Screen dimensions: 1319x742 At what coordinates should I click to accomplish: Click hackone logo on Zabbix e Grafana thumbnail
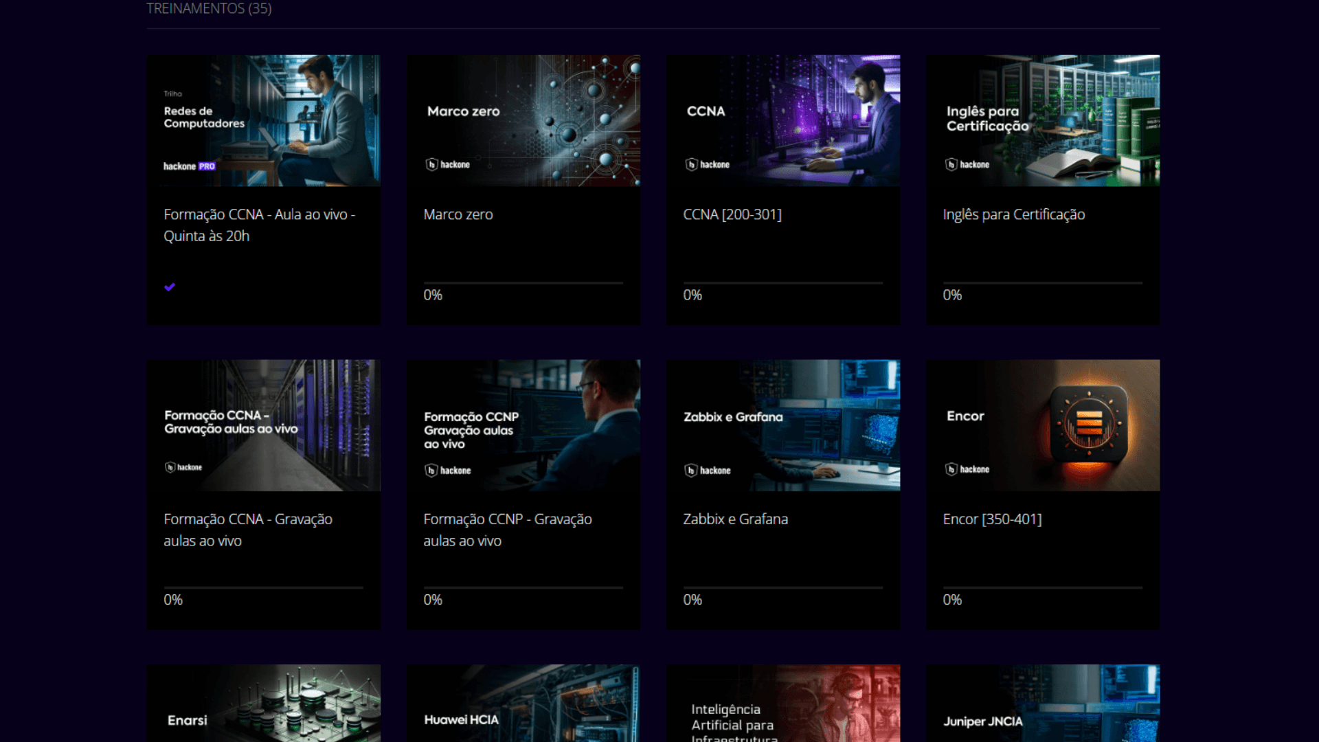point(708,471)
